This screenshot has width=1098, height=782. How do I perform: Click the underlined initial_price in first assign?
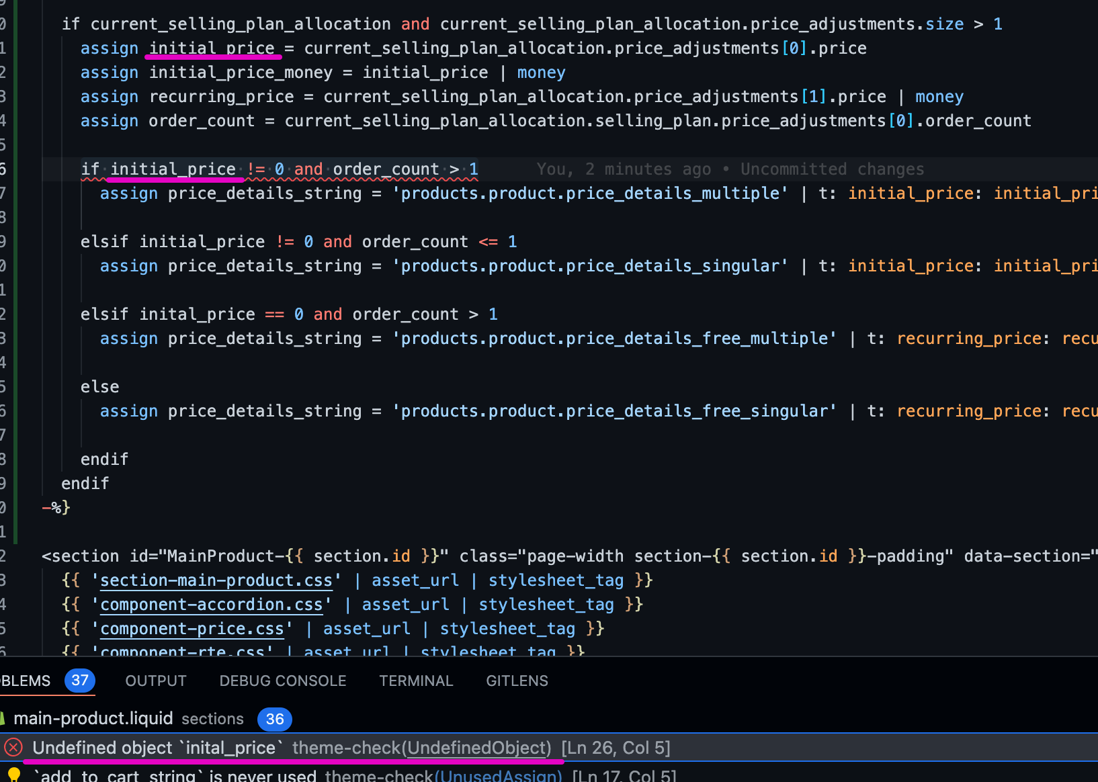pos(212,48)
